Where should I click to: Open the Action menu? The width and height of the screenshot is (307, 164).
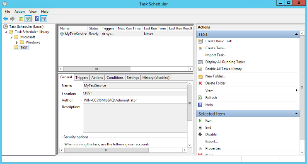coord(19,12)
